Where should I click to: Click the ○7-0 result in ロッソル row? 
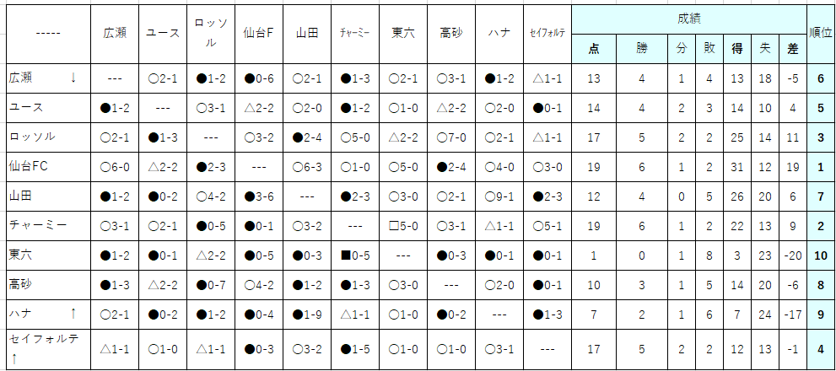(451, 137)
